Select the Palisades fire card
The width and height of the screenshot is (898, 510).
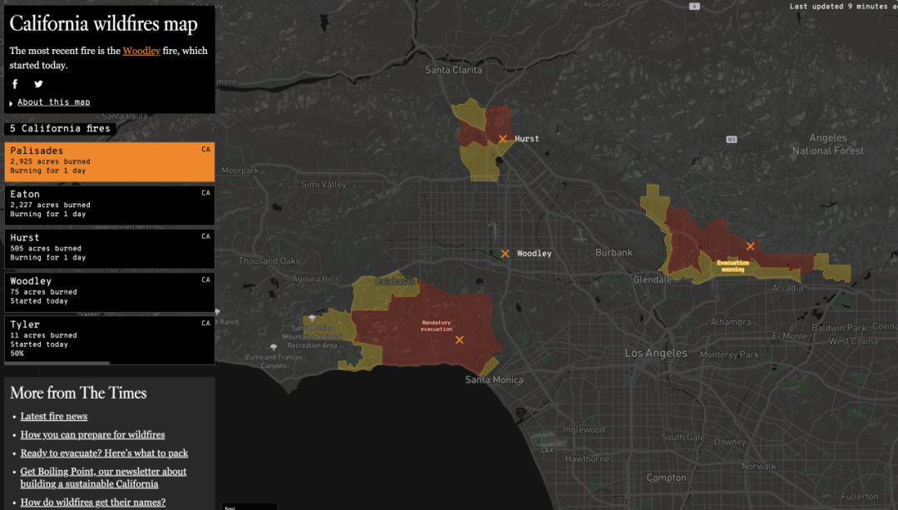(x=110, y=161)
